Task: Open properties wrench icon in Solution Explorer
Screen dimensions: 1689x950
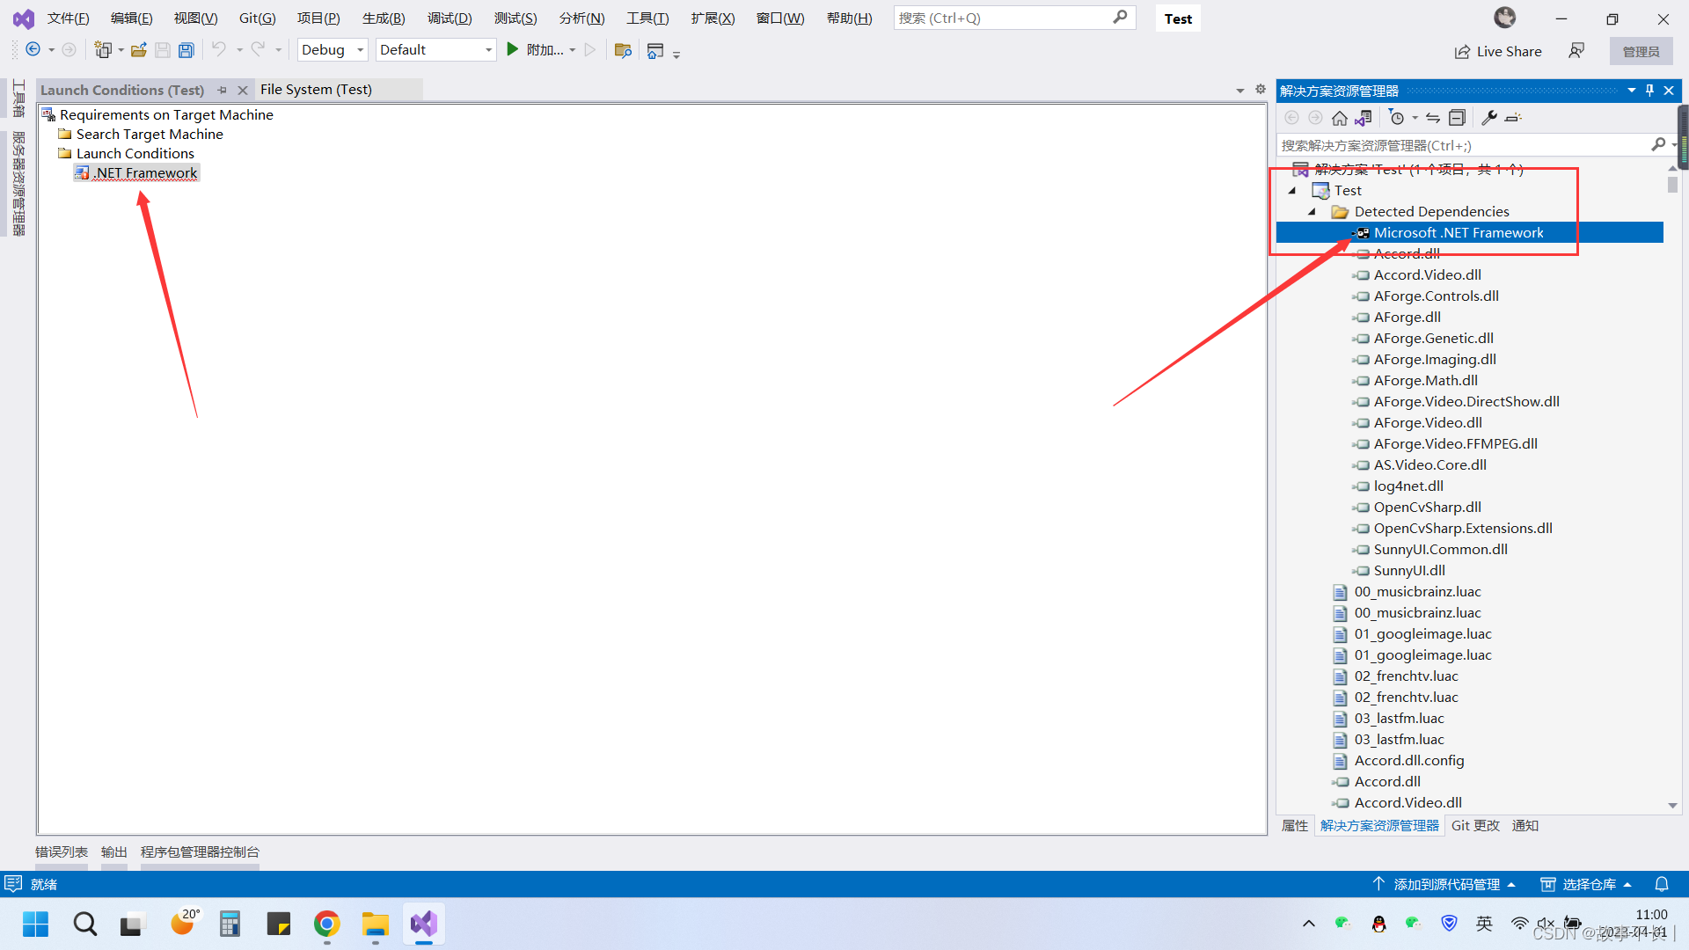Action: point(1489,118)
